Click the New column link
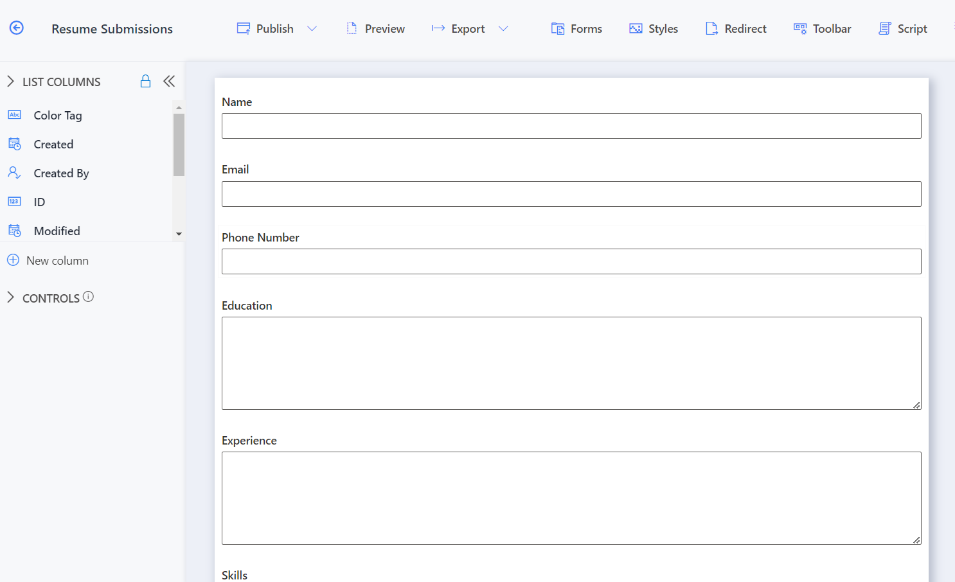The image size is (955, 582). pos(57,261)
